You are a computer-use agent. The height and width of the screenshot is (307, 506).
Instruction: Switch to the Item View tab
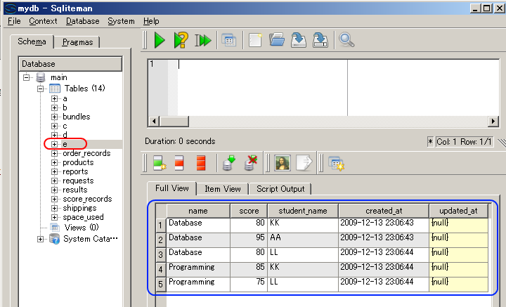(x=223, y=189)
